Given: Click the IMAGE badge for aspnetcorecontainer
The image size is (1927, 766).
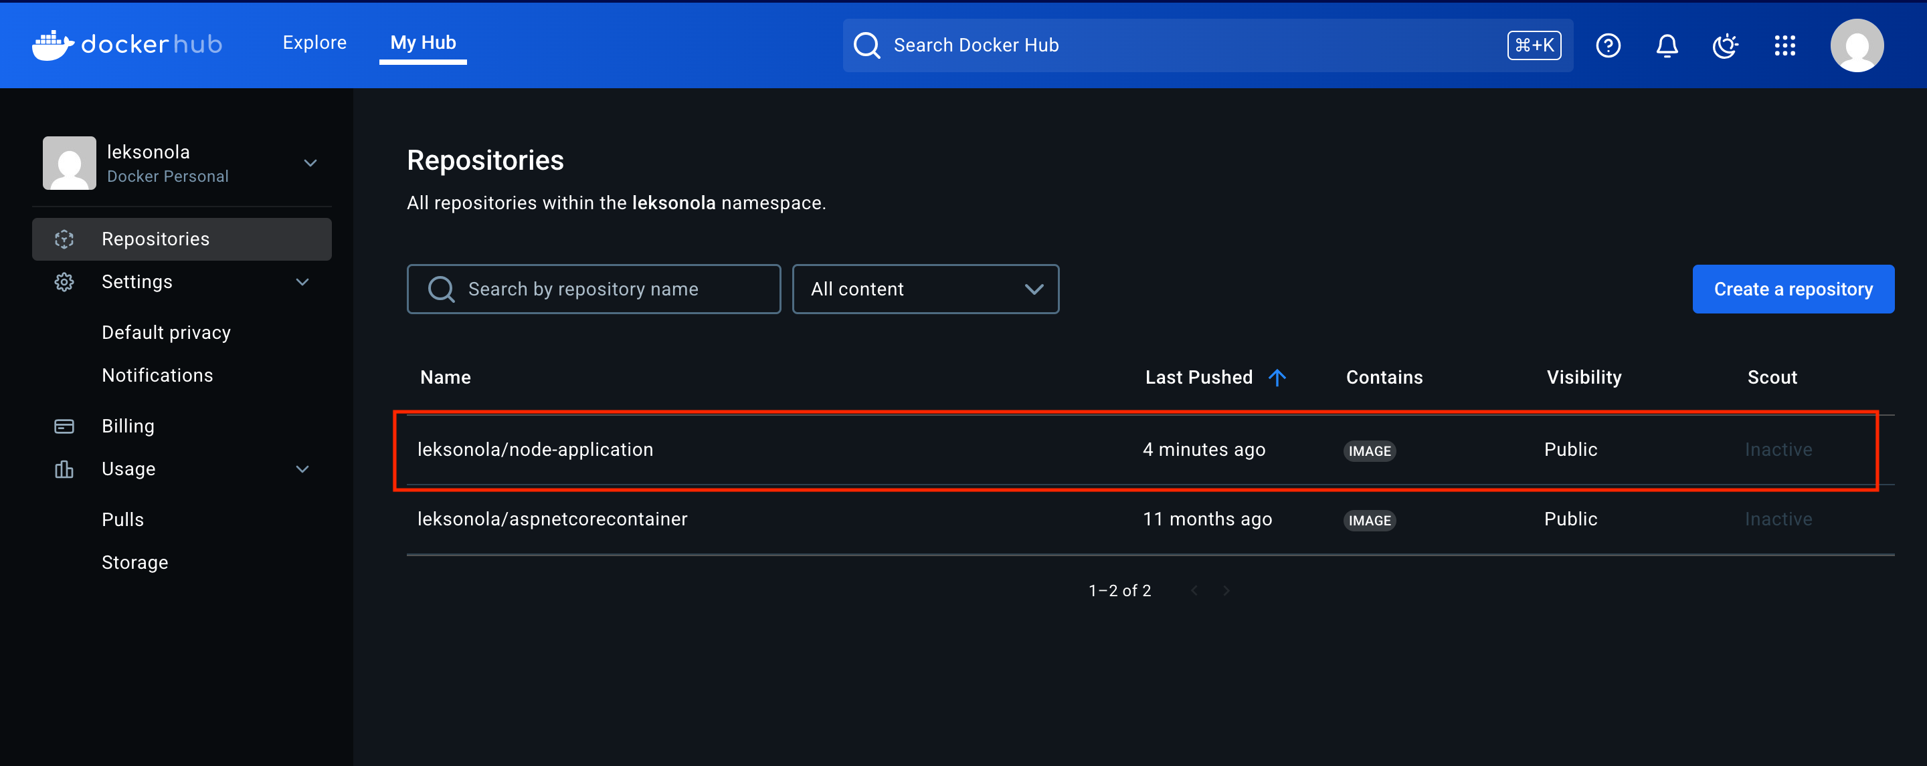Looking at the screenshot, I should click(x=1369, y=520).
